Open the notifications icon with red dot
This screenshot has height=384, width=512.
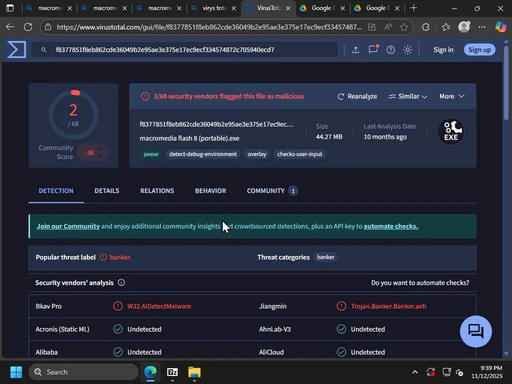(x=373, y=49)
